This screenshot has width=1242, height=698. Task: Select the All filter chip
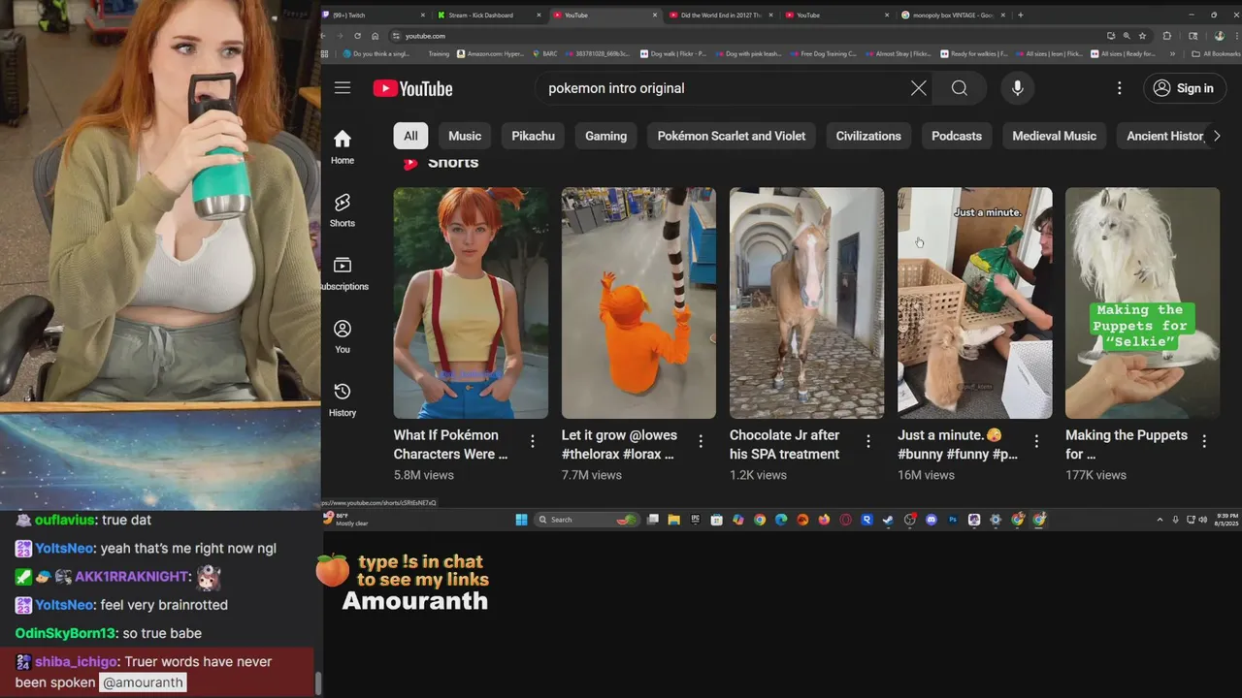(x=411, y=136)
